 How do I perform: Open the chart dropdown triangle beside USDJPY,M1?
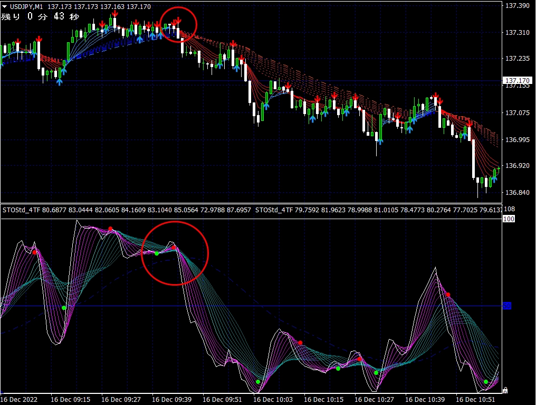click(5, 6)
